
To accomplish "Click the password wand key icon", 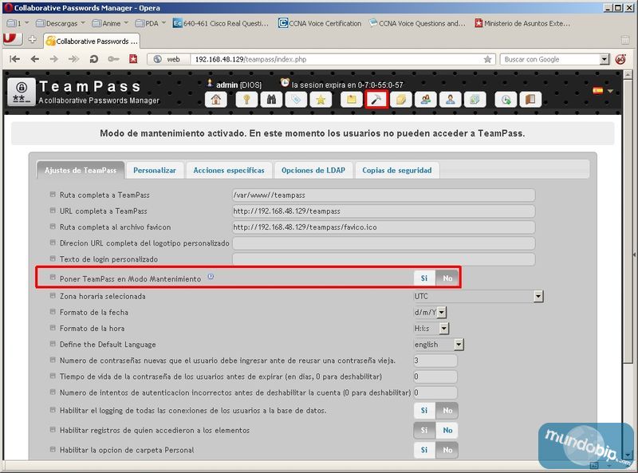I will [x=113, y=59].
